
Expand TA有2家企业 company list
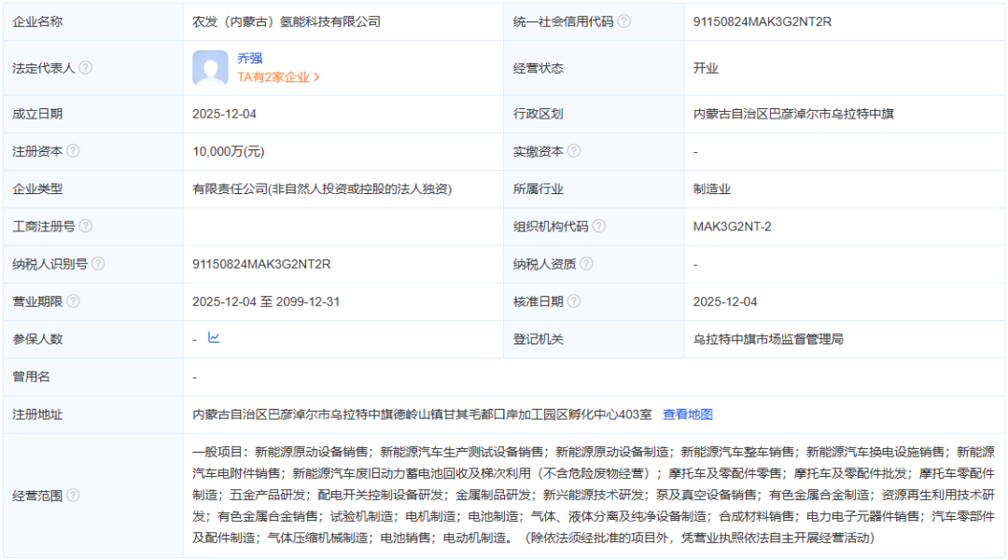click(276, 78)
